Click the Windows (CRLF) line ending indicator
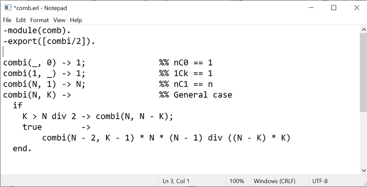This screenshot has width=367, height=187. [275, 181]
